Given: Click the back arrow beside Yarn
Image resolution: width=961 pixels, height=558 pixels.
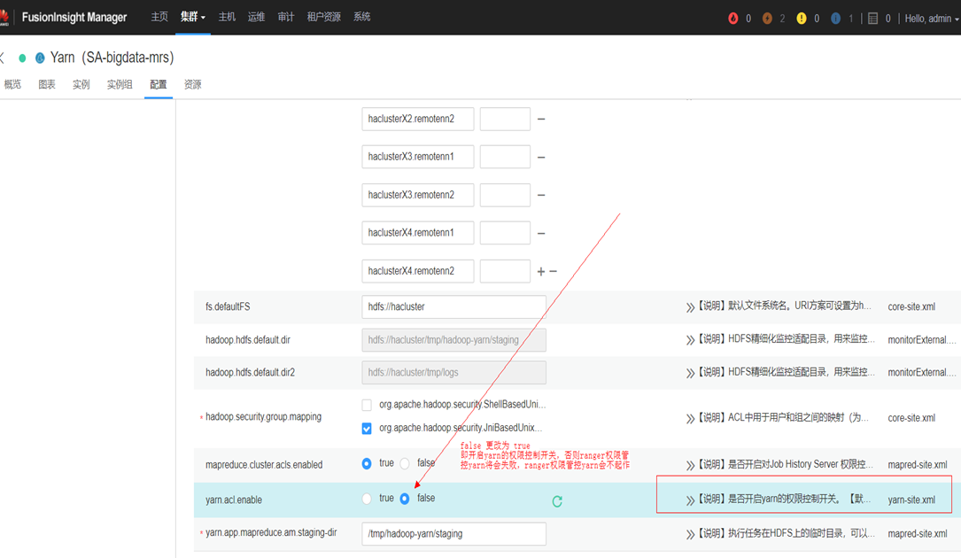Looking at the screenshot, I should pyautogui.click(x=3, y=58).
